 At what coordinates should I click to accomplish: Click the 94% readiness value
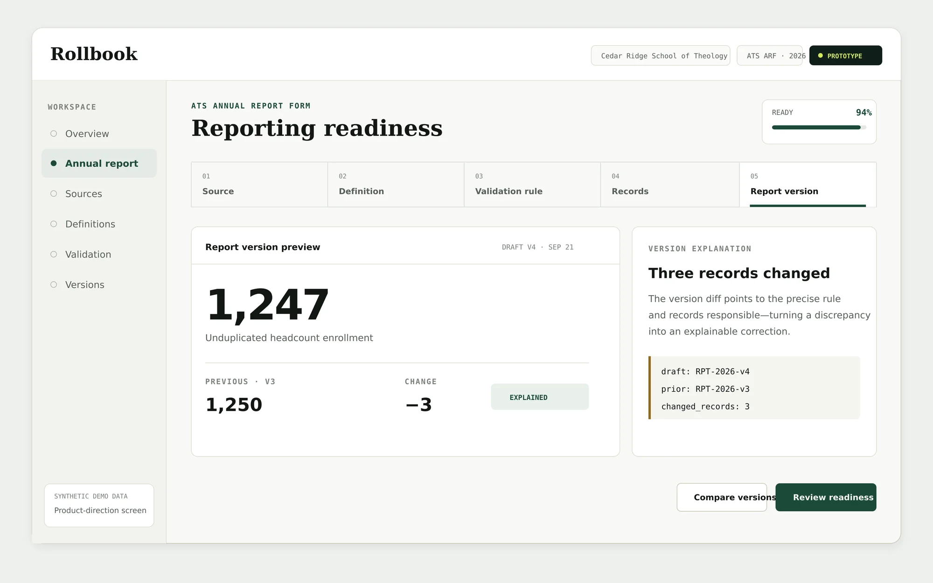point(863,112)
